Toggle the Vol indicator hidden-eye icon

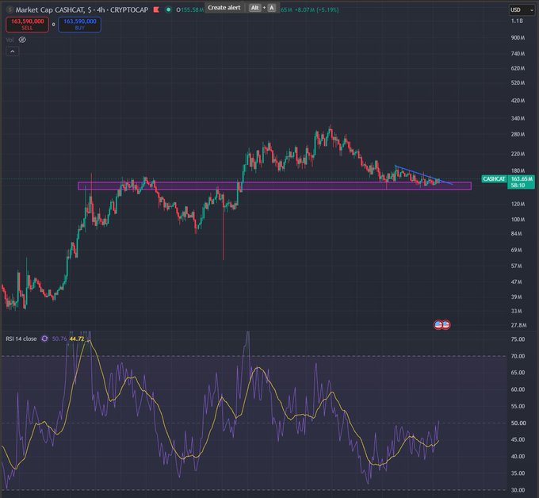point(22,40)
